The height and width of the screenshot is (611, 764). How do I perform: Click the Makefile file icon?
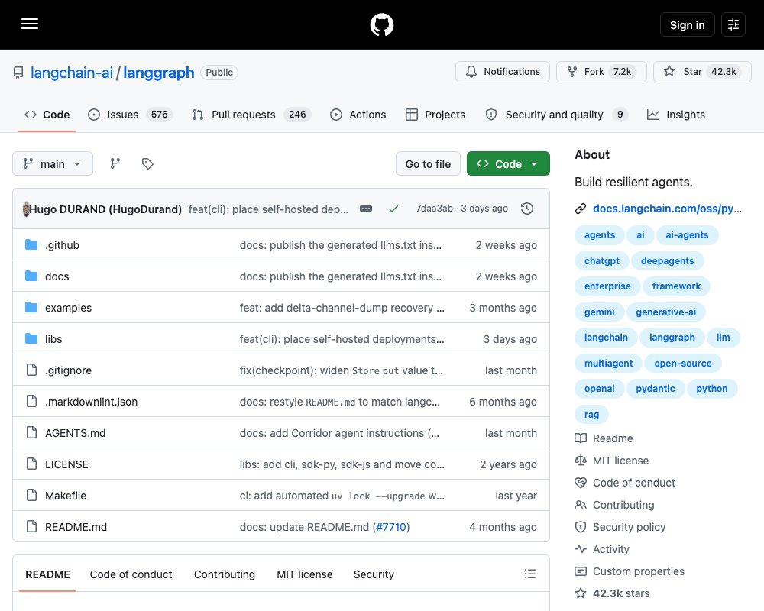pos(31,495)
